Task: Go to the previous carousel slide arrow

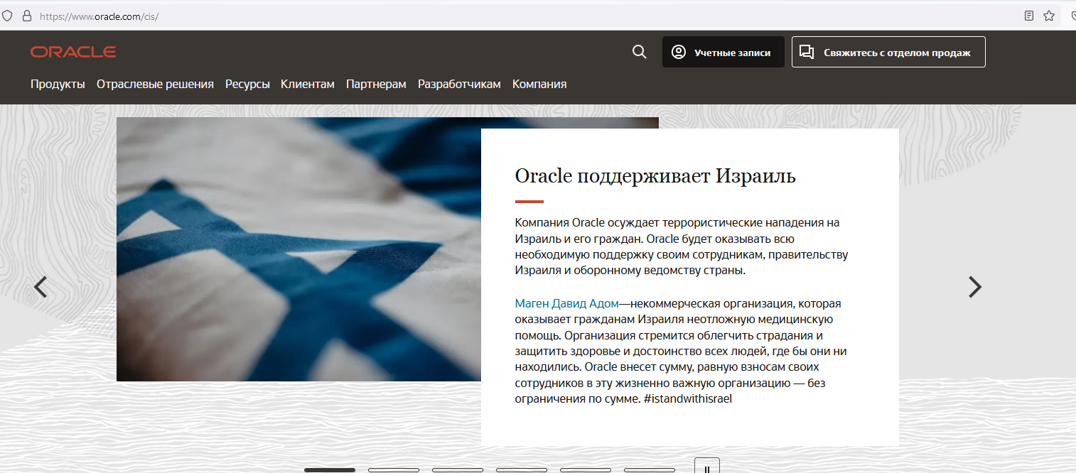Action: tap(41, 286)
